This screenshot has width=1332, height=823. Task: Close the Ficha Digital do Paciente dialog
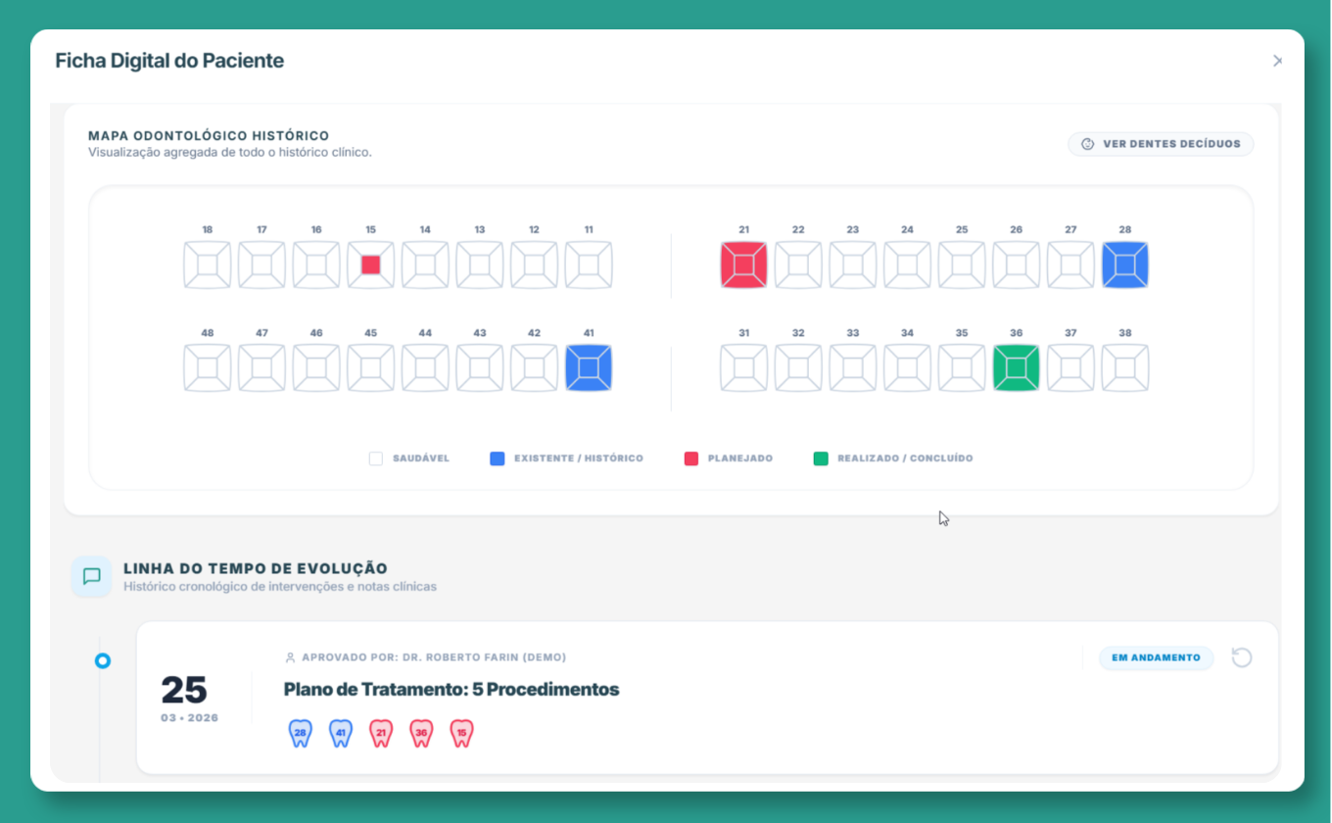point(1277,61)
